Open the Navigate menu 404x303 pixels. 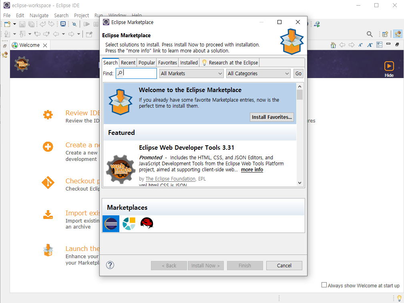[x=39, y=16]
